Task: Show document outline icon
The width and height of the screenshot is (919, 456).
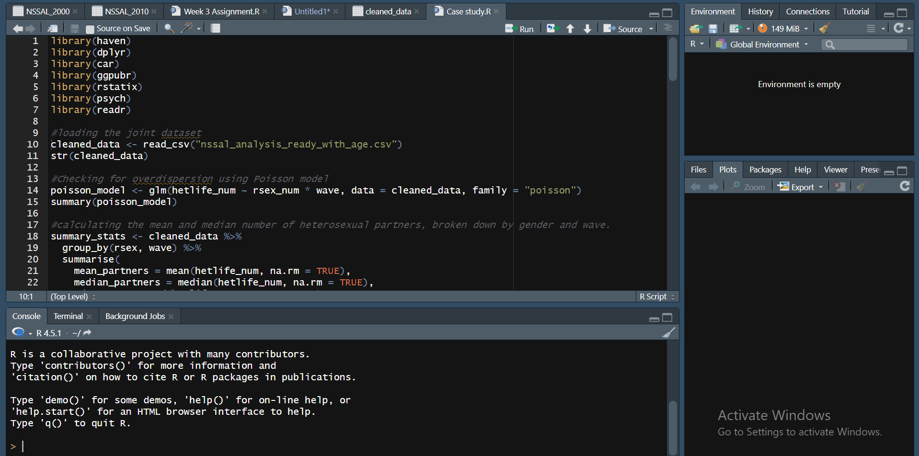Action: click(667, 28)
